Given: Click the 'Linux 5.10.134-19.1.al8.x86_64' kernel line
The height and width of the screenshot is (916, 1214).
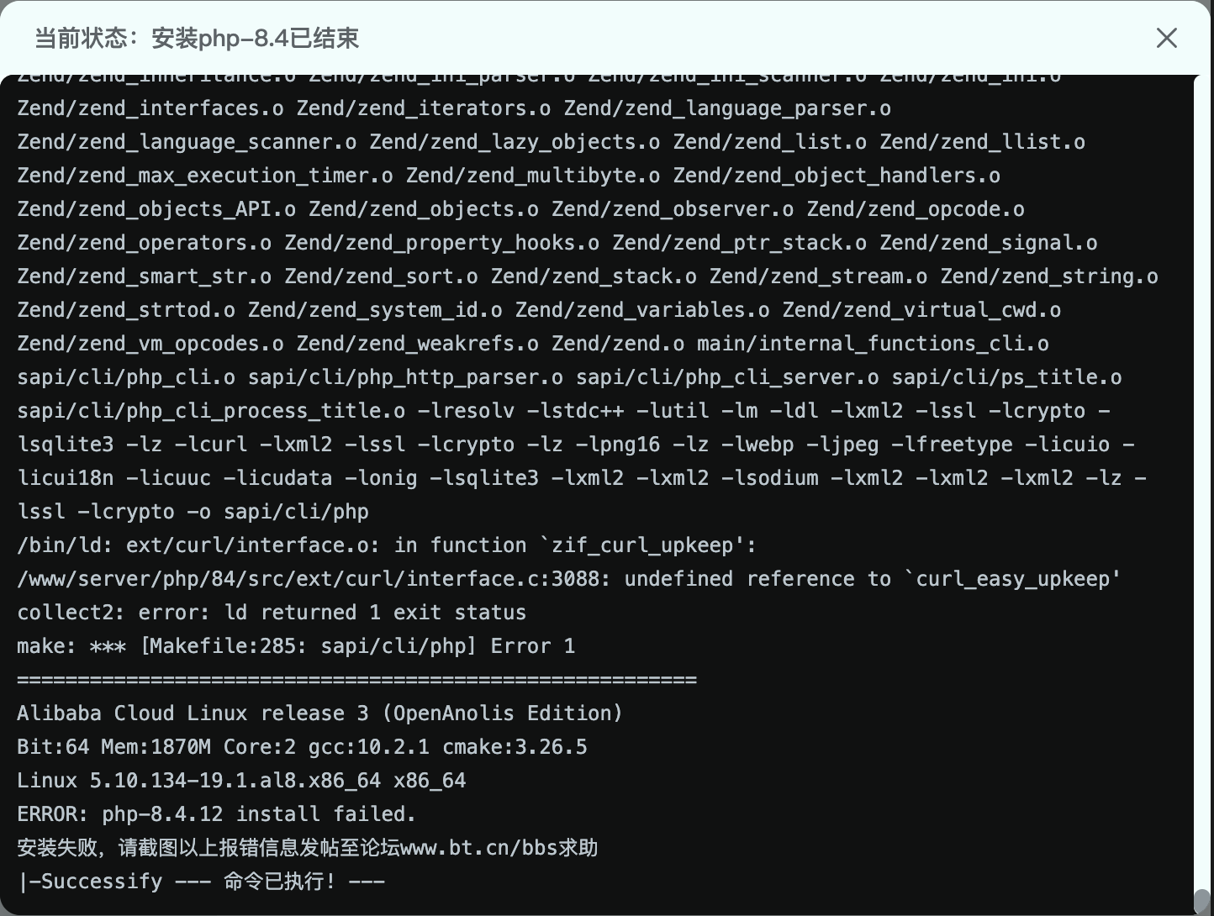Looking at the screenshot, I should (x=241, y=780).
